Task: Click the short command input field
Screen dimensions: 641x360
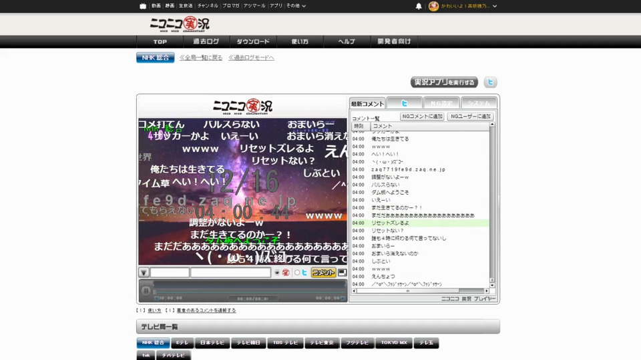Action: coord(170,272)
